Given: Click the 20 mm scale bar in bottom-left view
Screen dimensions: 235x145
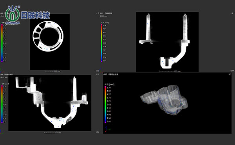Looking at the screenshot, I should click(52, 132).
